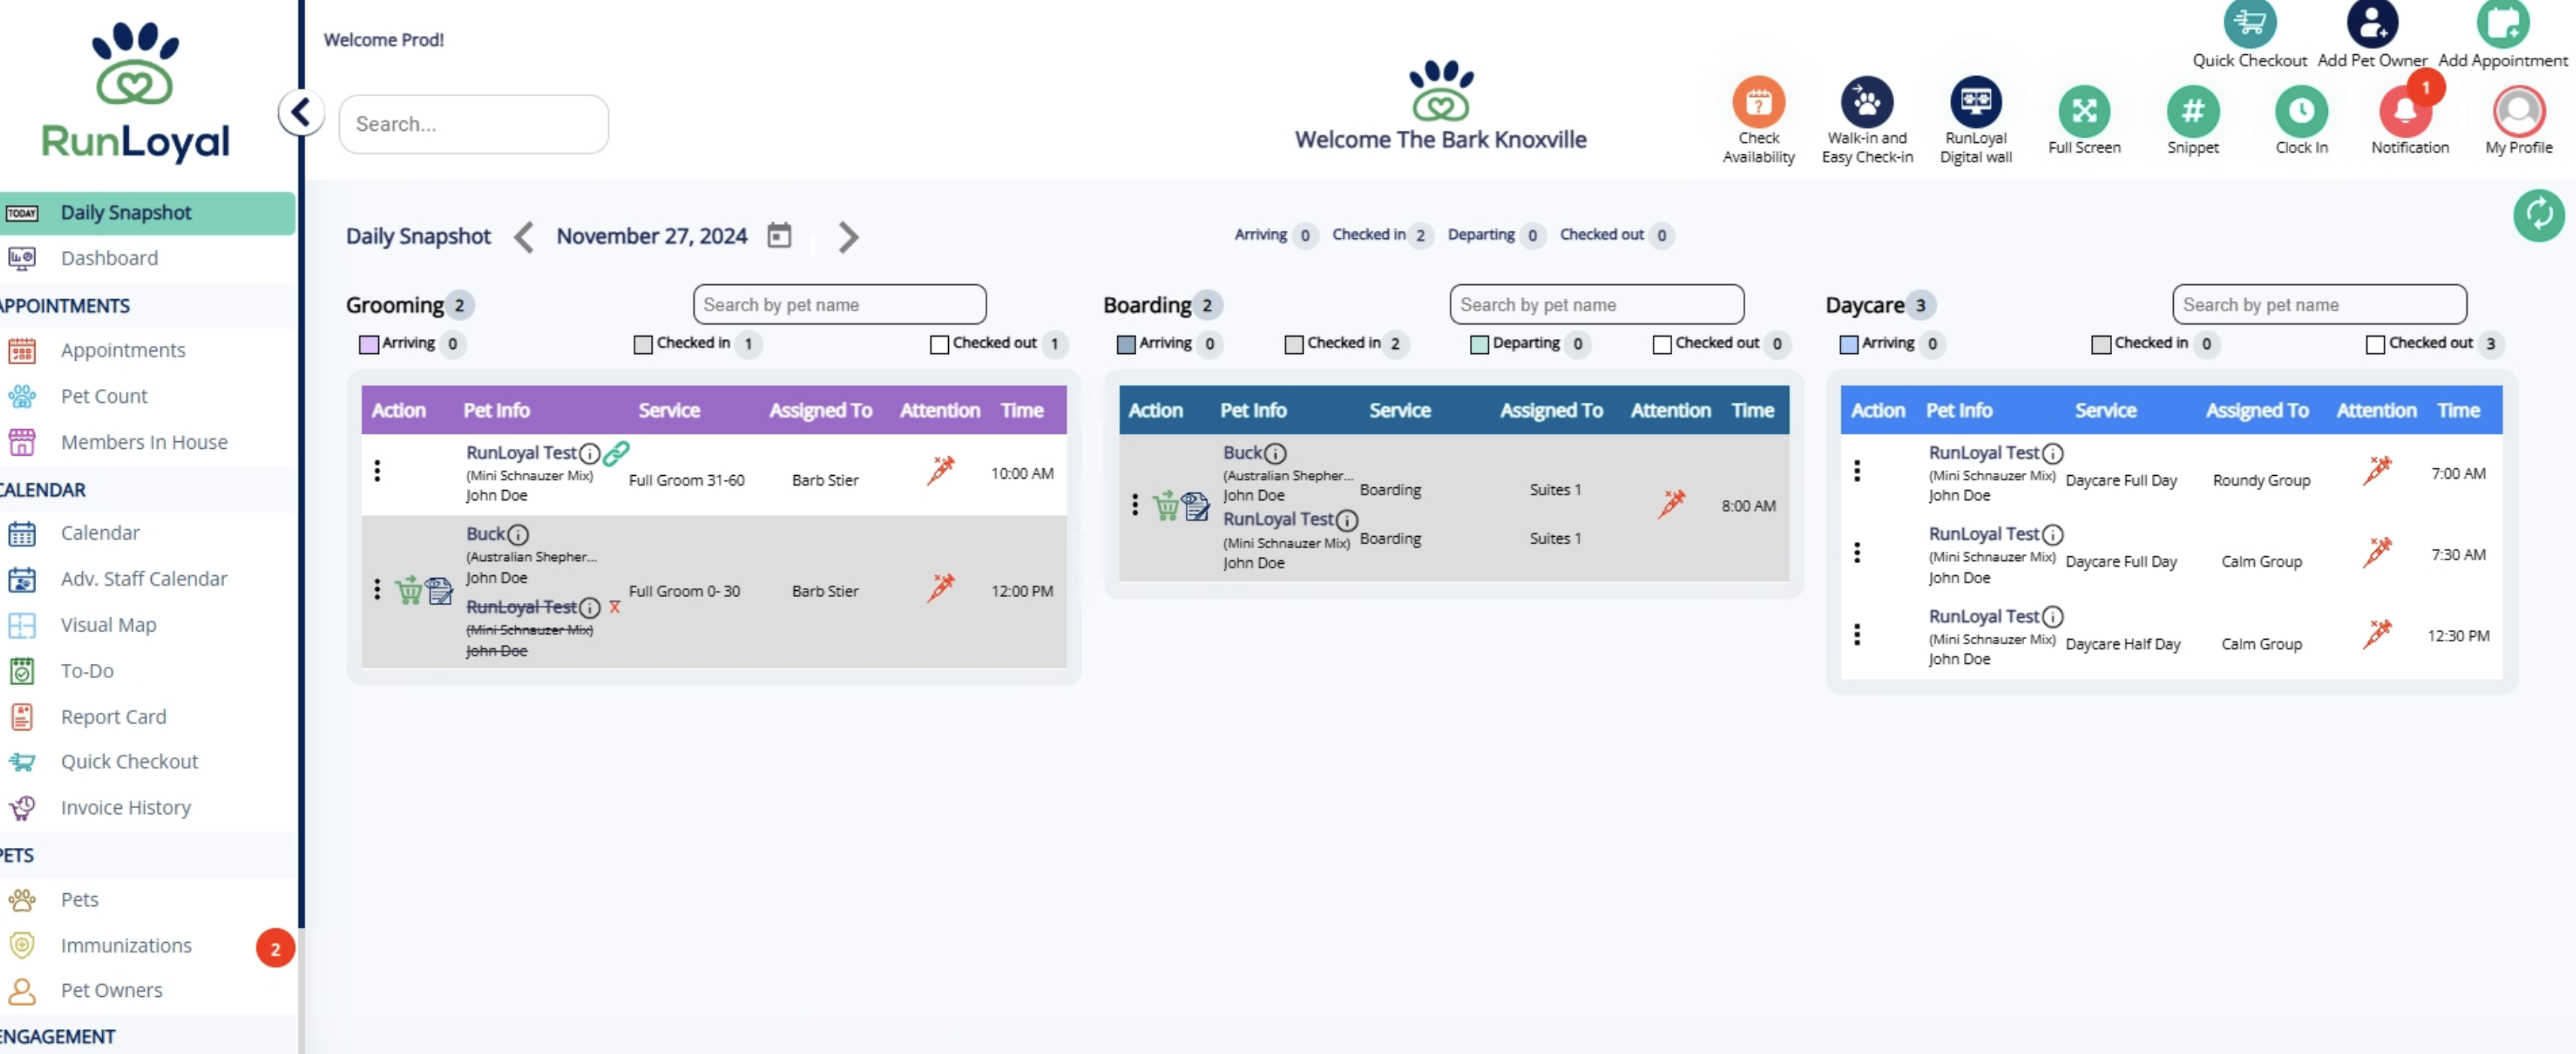Toggle Daycare Checked out checkbox
Screen dimensions: 2576x1054
[x=2375, y=344]
